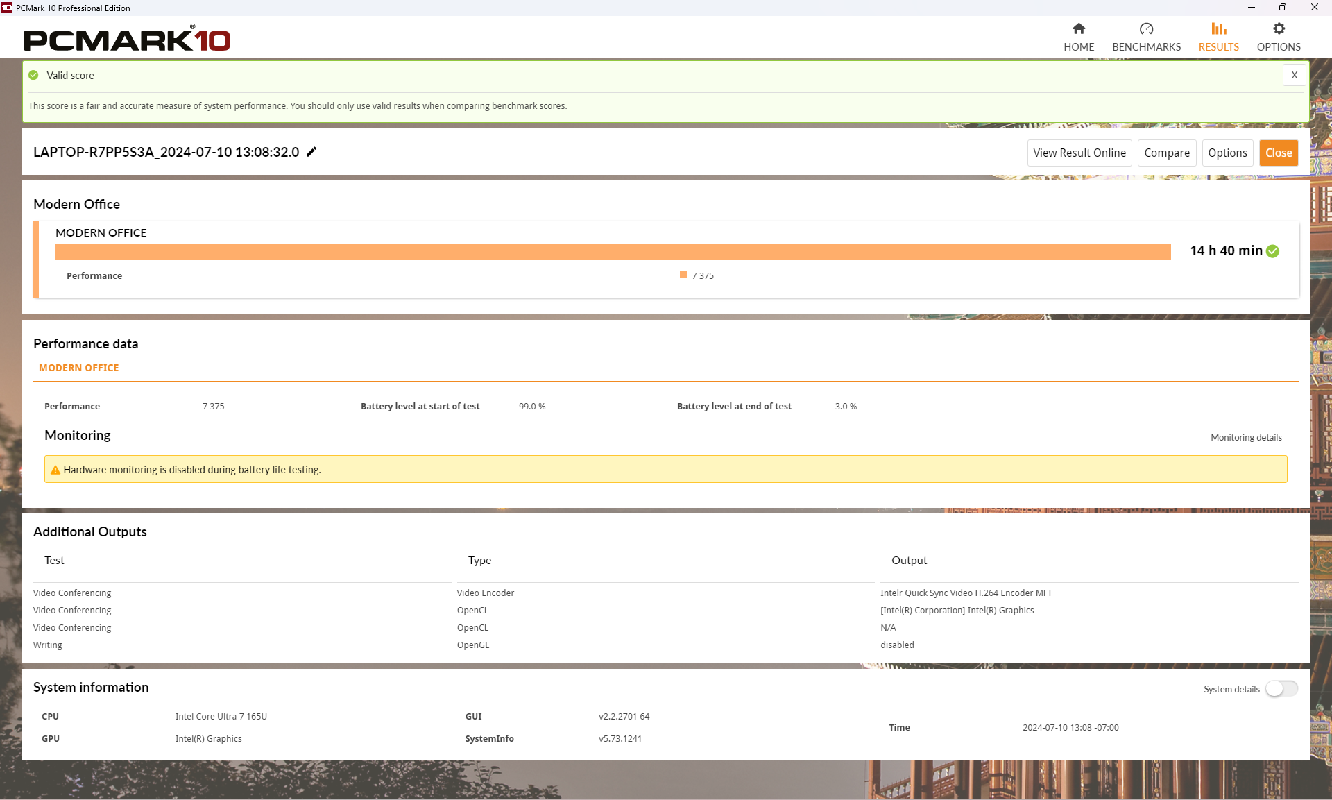
Task: Restore down the PCMark 10 window
Action: 1282,8
